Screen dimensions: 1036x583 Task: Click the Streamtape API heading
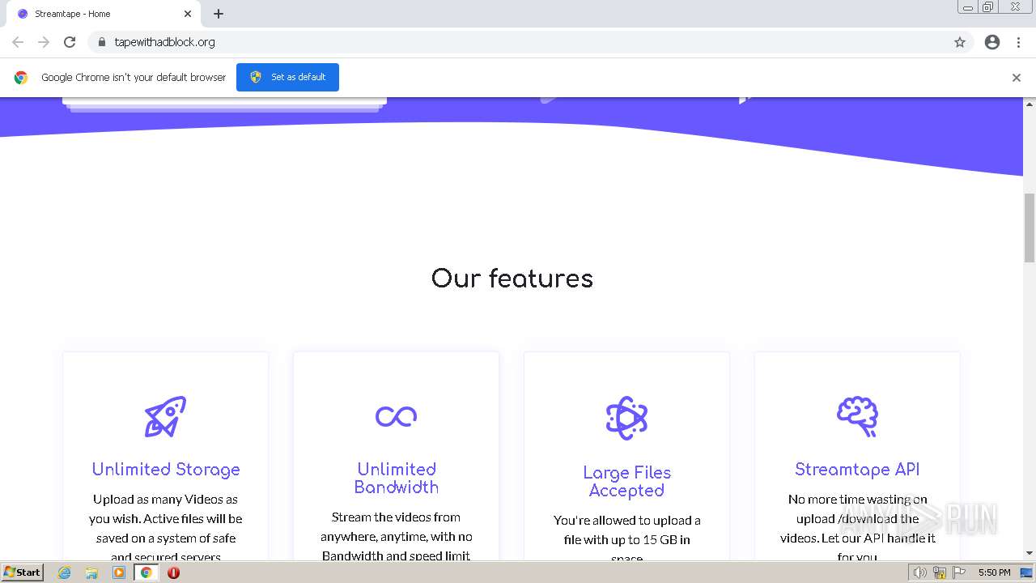coord(857,470)
